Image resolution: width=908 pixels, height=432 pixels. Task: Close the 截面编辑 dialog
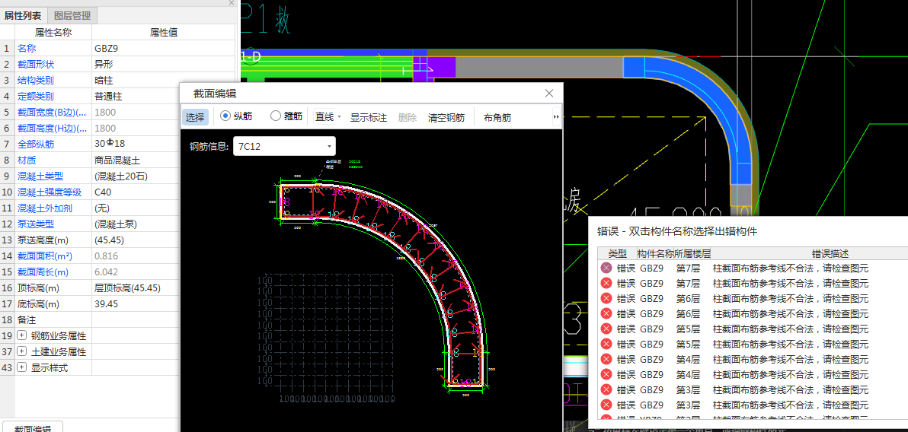[549, 93]
